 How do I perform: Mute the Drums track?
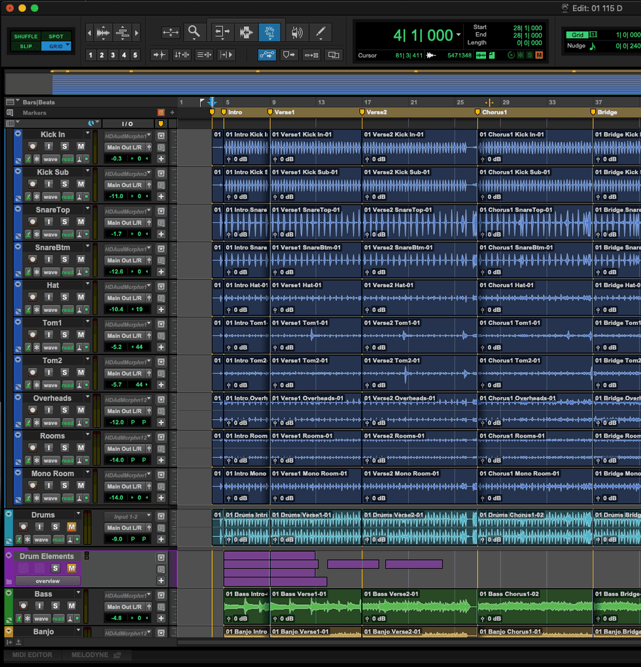coord(71,527)
